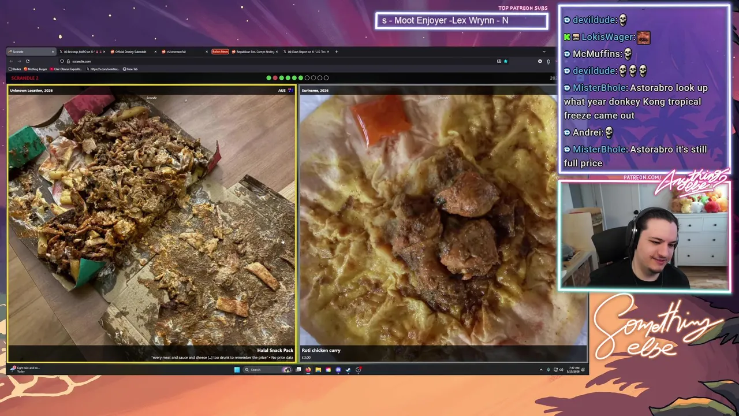
Task: Open File Explorer from the taskbar
Action: click(x=318, y=370)
